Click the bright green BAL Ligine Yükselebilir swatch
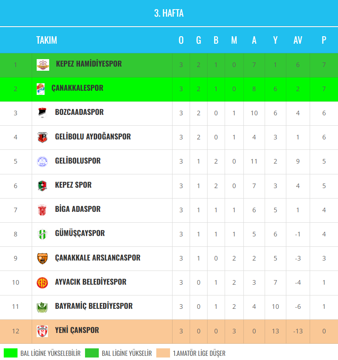Image resolution: width=338 pixels, height=360 pixels. pyautogui.click(x=10, y=353)
